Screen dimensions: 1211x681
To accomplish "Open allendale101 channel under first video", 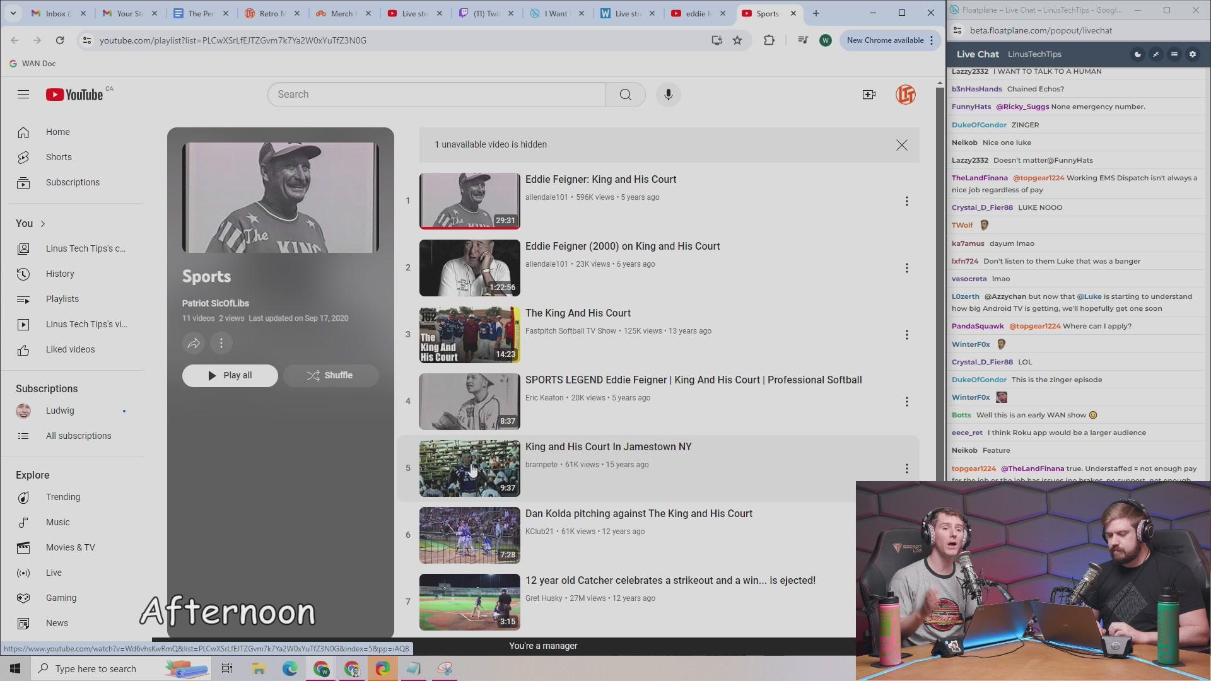I will click(546, 197).
